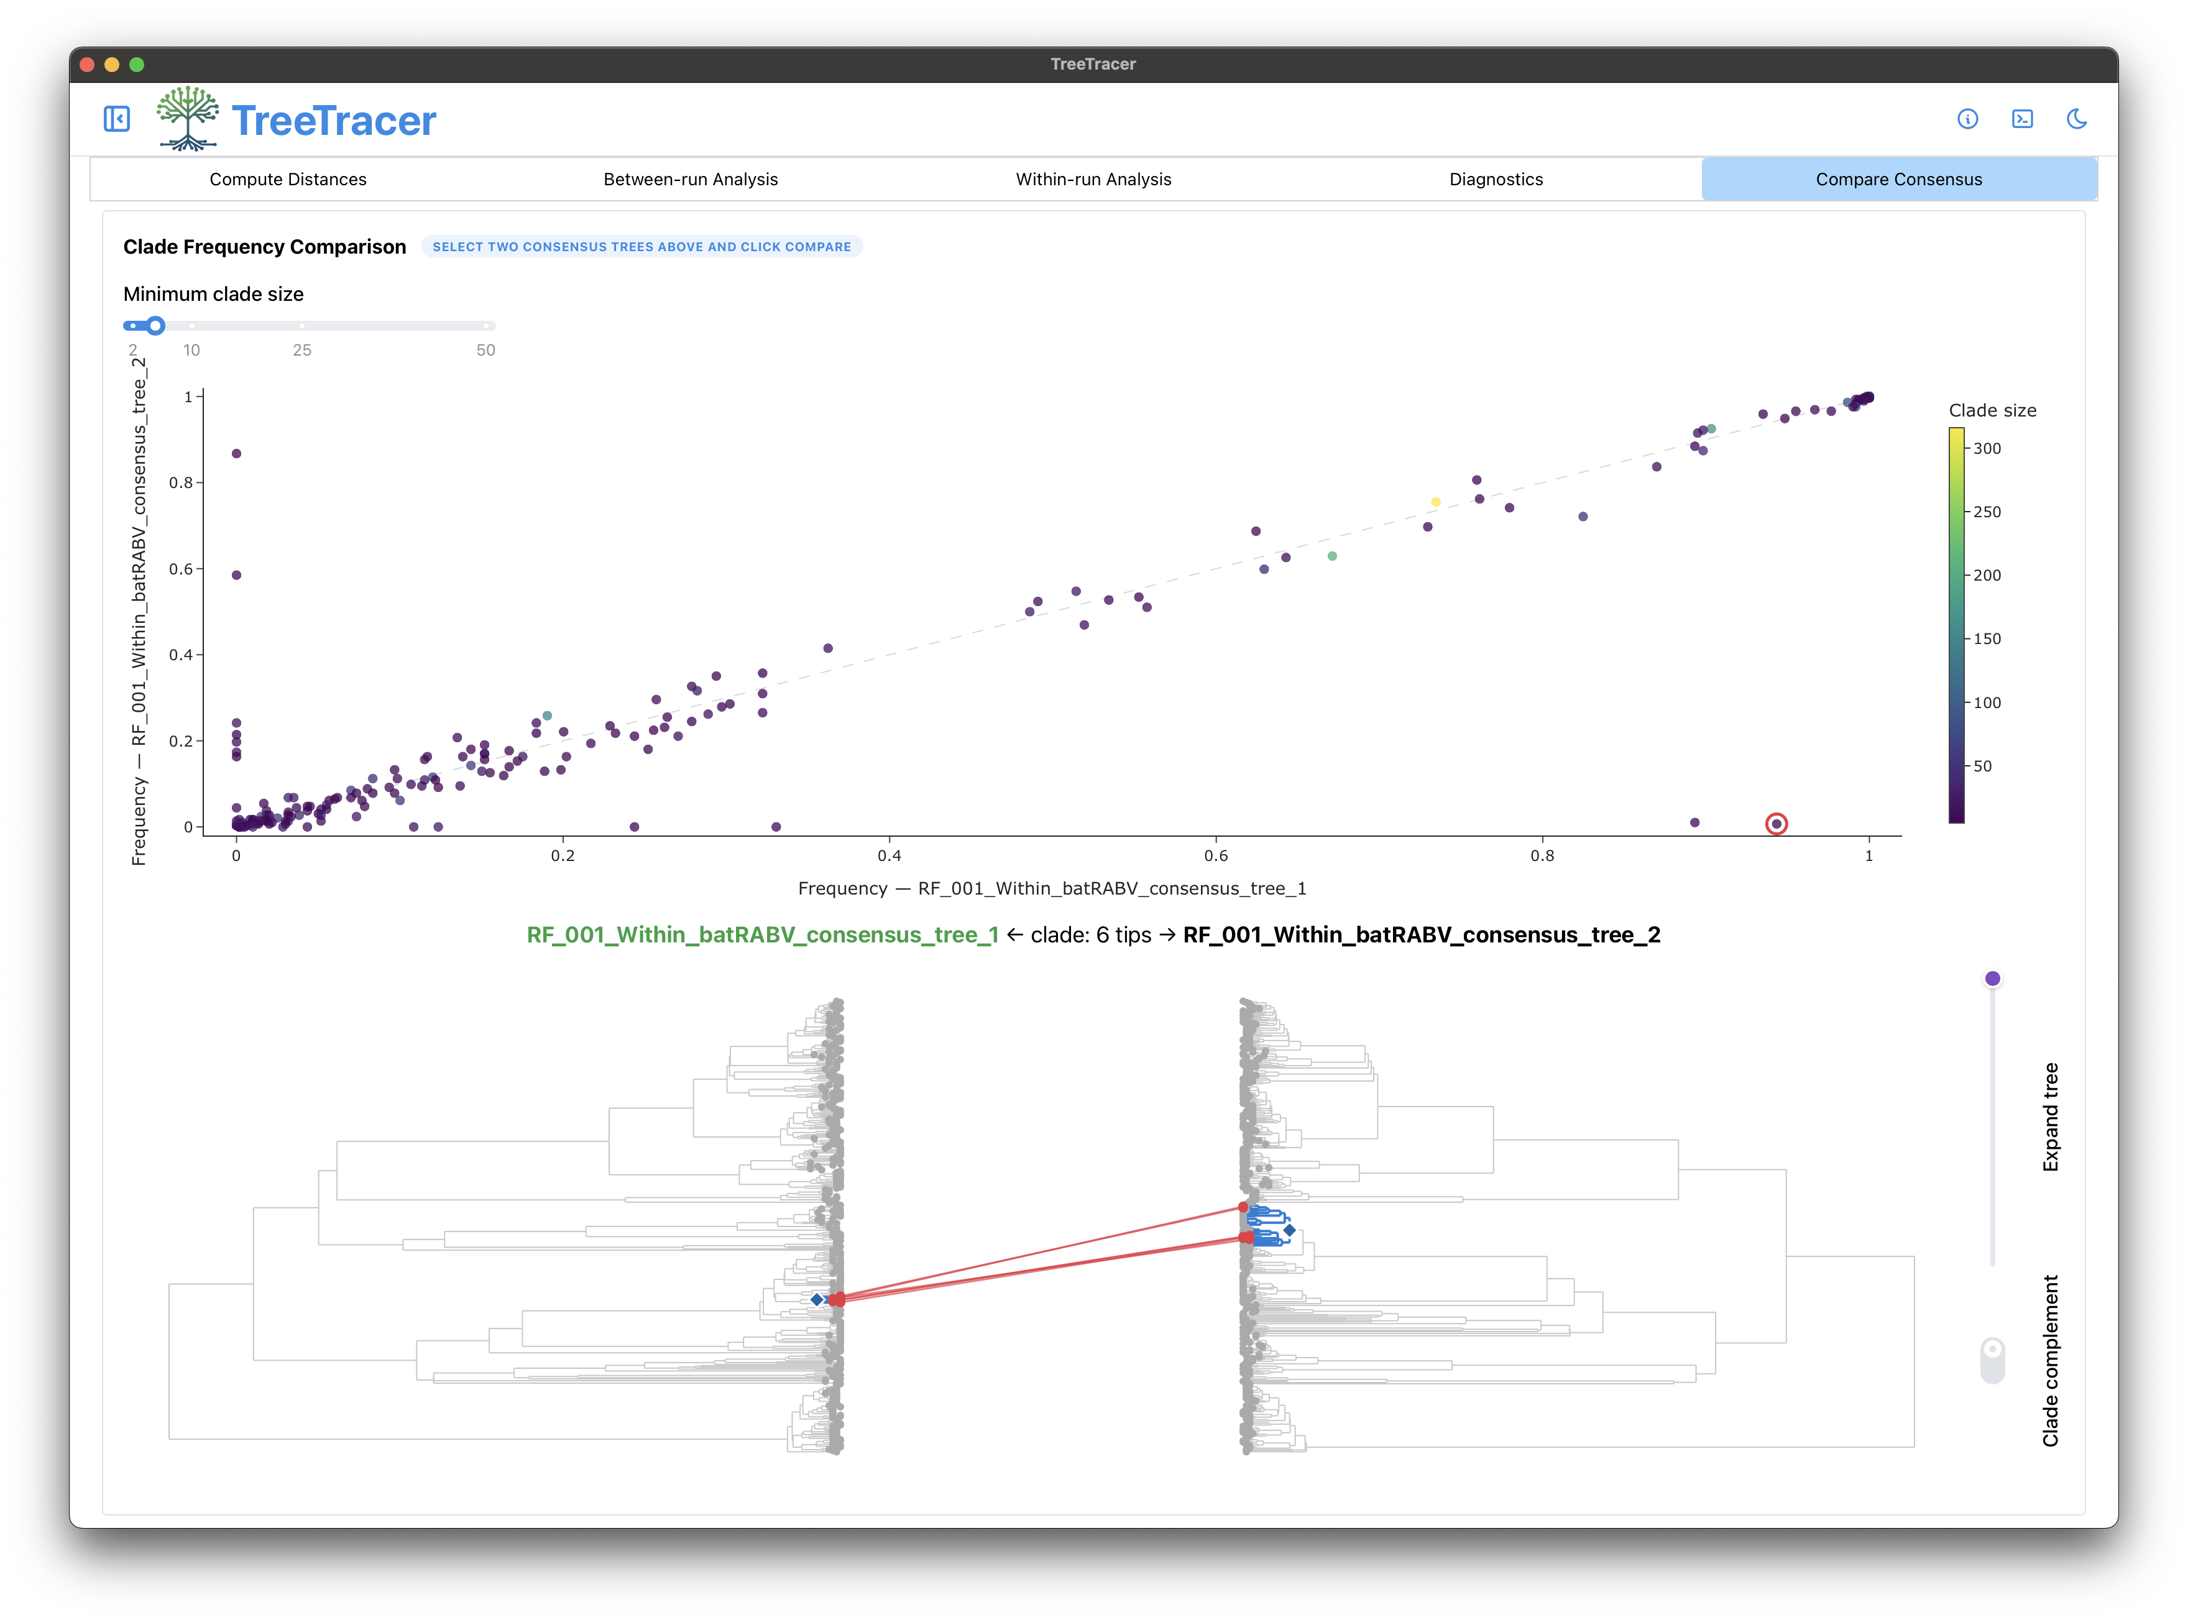Switch to dark mode moon icon
Screen dimensions: 2188x1620
pyautogui.click(x=2076, y=119)
